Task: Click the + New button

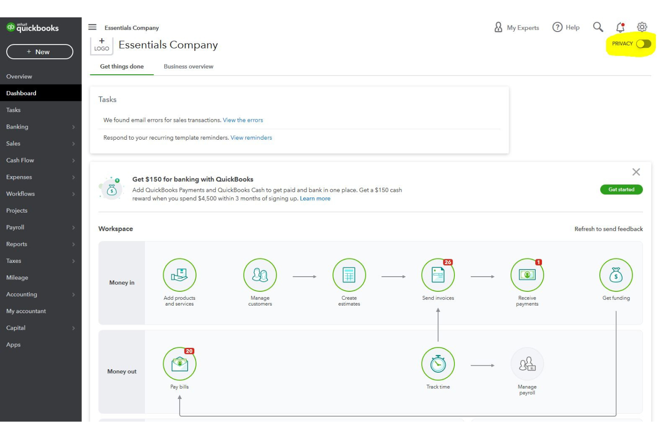Action: 40,52
